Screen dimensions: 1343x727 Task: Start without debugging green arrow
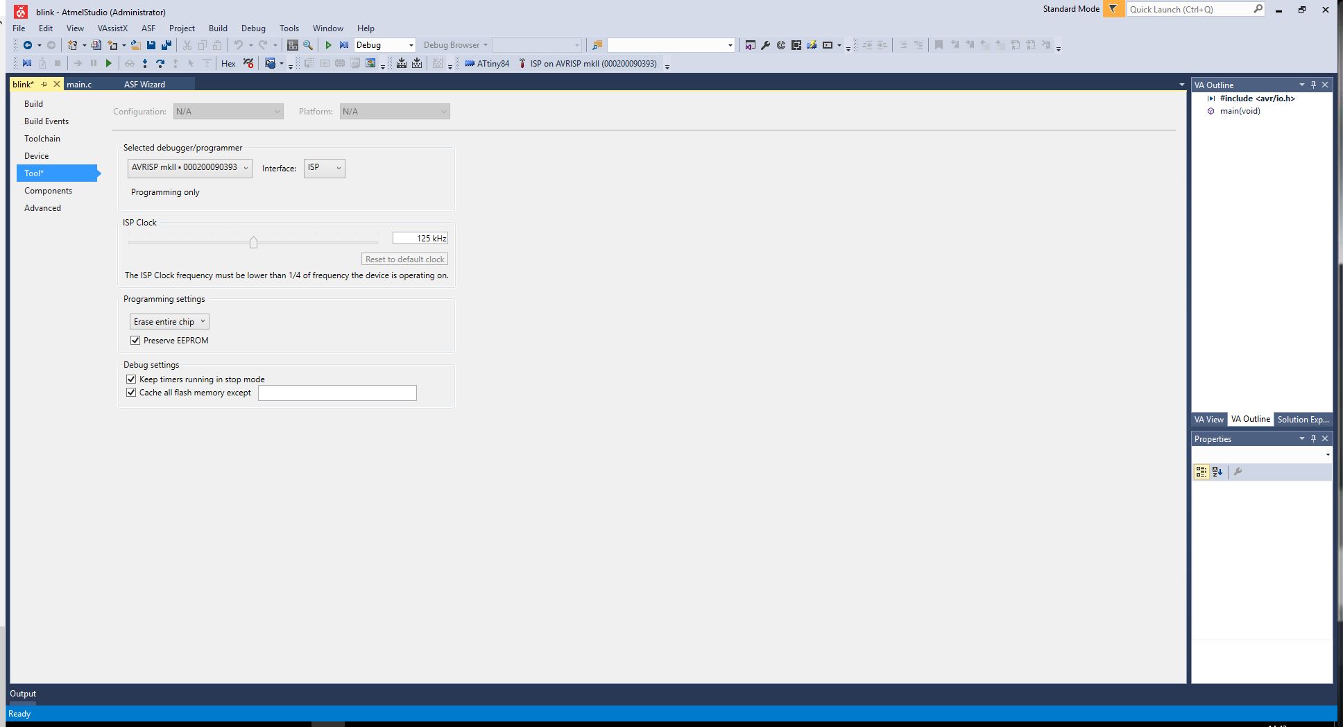[x=328, y=45]
